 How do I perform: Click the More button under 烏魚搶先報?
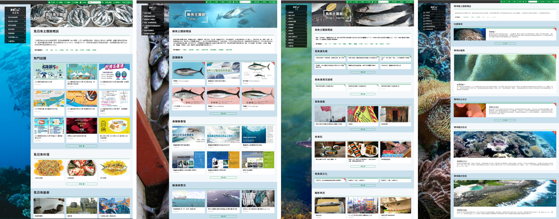click(x=363, y=72)
